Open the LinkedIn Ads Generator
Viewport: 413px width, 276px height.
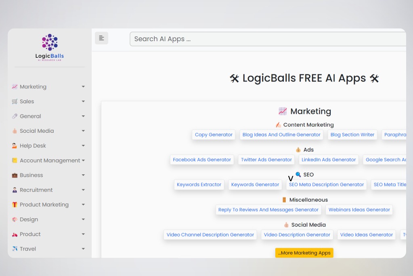pos(329,160)
